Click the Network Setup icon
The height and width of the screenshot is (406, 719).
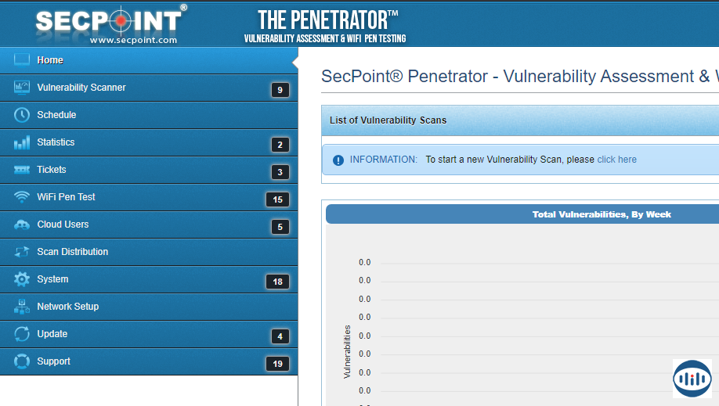pyautogui.click(x=22, y=307)
